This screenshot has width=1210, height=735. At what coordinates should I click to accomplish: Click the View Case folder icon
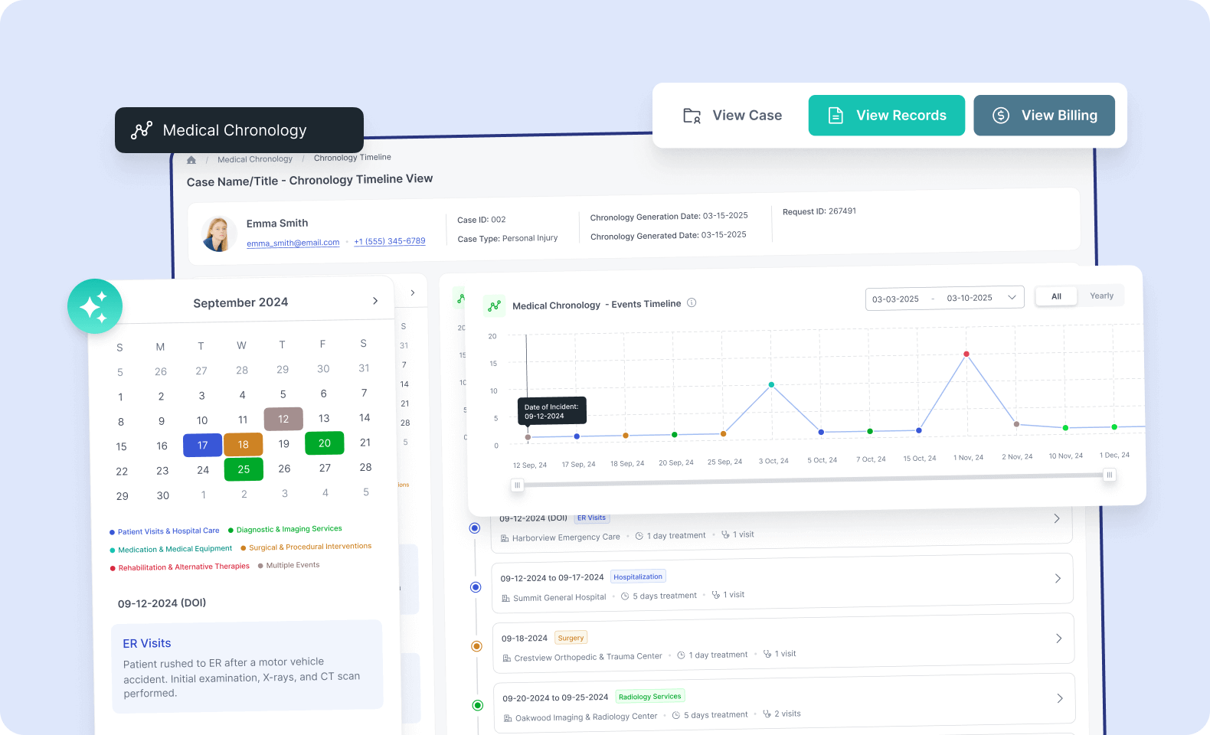click(692, 116)
